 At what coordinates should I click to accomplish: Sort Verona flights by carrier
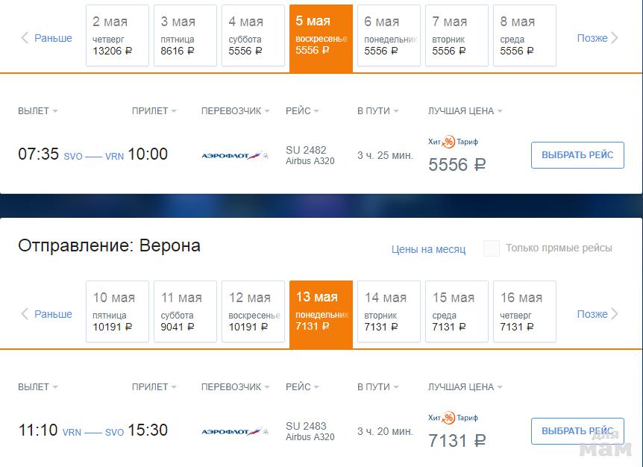tap(235, 387)
